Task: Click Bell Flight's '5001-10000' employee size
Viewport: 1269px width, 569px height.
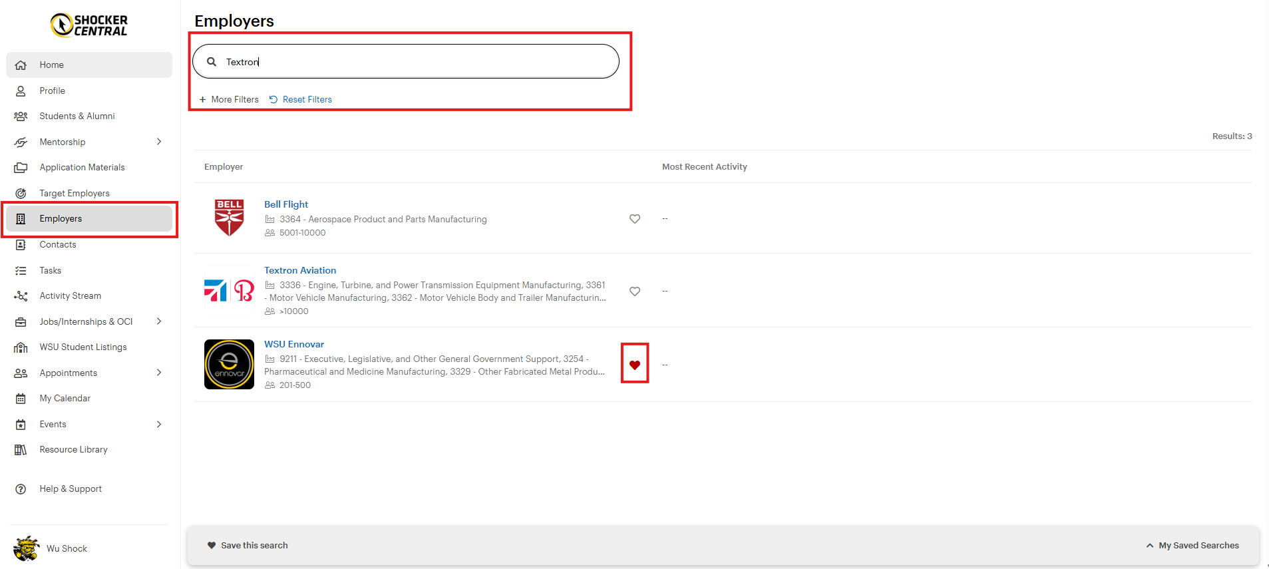Action: coord(303,233)
